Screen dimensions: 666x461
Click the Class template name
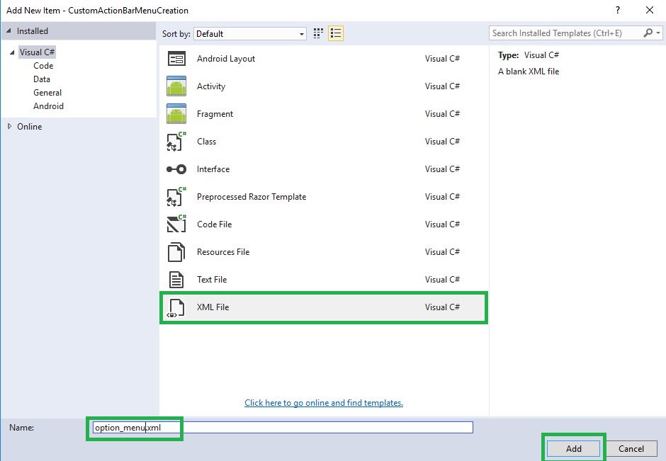(206, 142)
